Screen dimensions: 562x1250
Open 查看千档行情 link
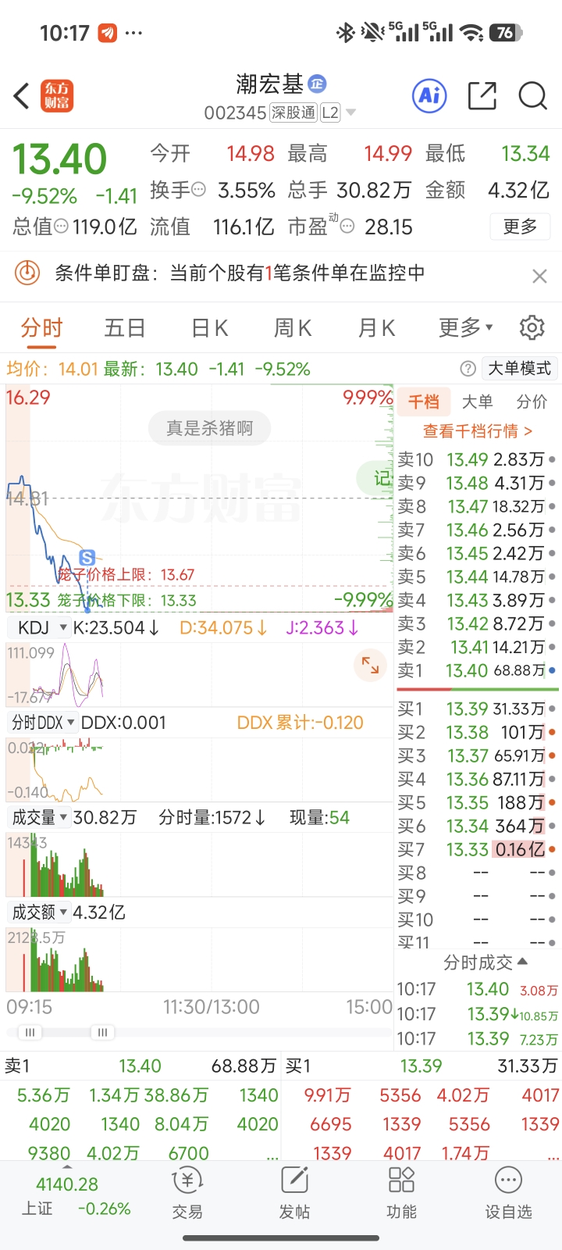[x=477, y=431]
